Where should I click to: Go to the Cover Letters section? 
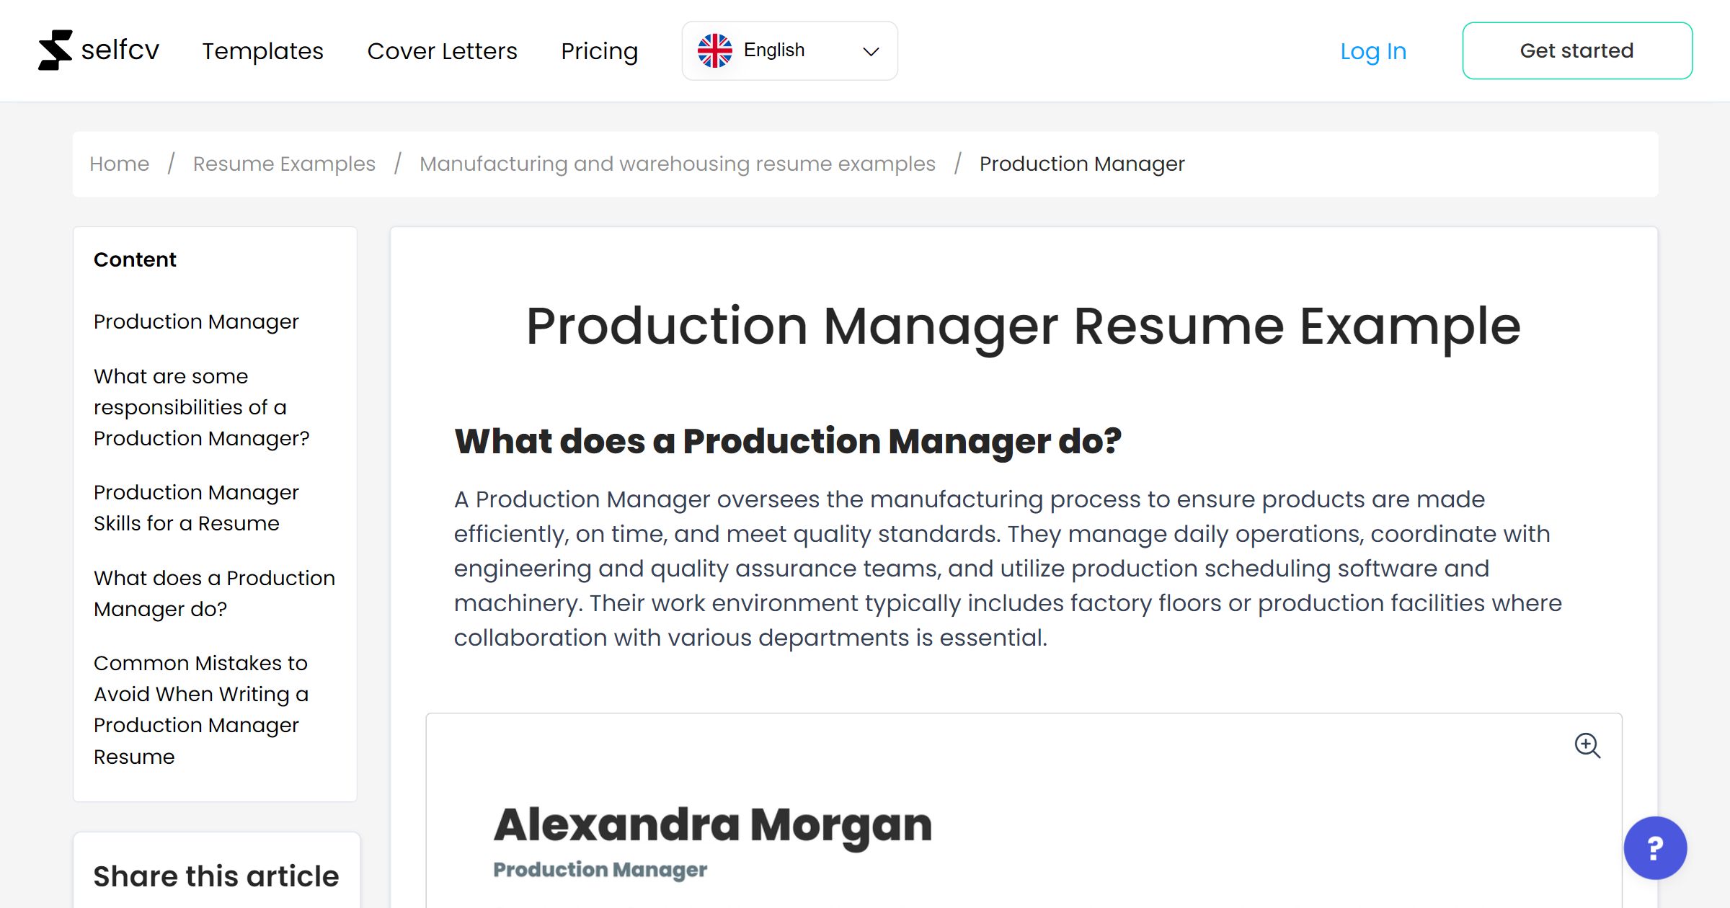click(x=443, y=51)
